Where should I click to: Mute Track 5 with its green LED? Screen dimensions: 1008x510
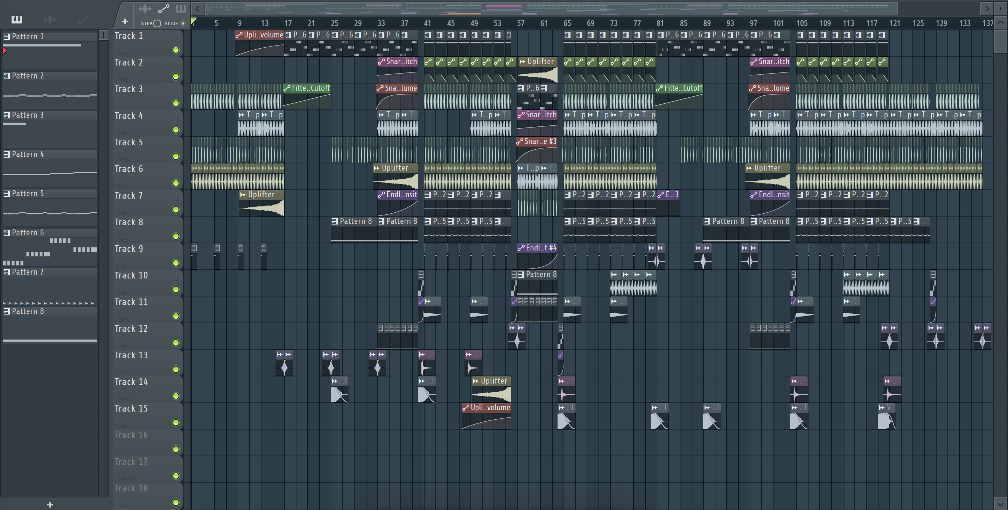point(176,157)
